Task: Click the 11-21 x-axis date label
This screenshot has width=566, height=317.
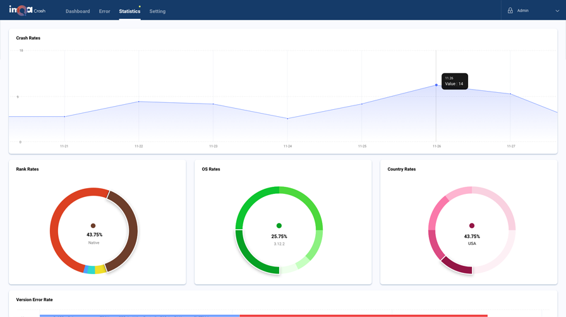Action: [x=64, y=147]
